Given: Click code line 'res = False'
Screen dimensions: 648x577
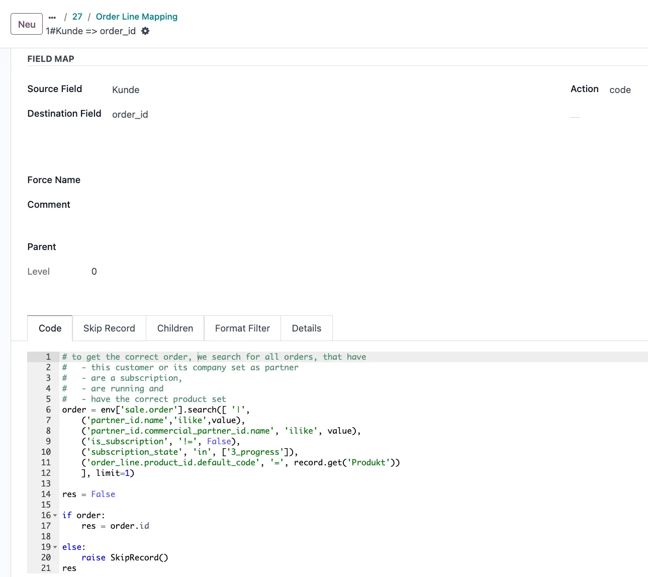Looking at the screenshot, I should coord(88,494).
